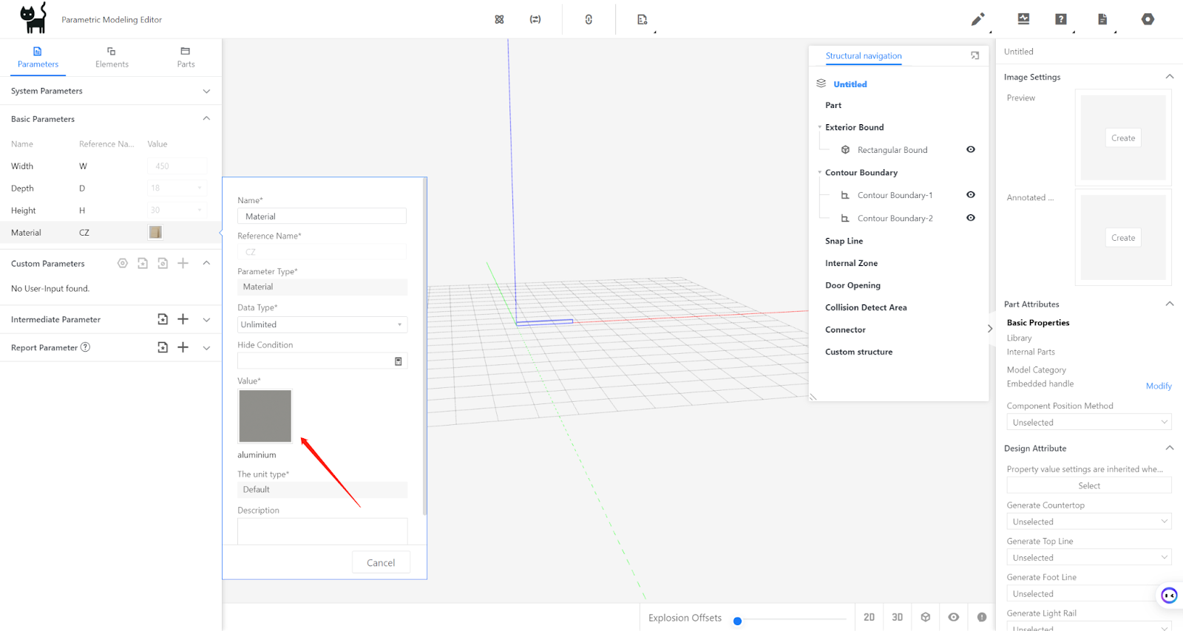Add a new Custom Parameter with plus icon
This screenshot has width=1183, height=631.
[x=183, y=263]
